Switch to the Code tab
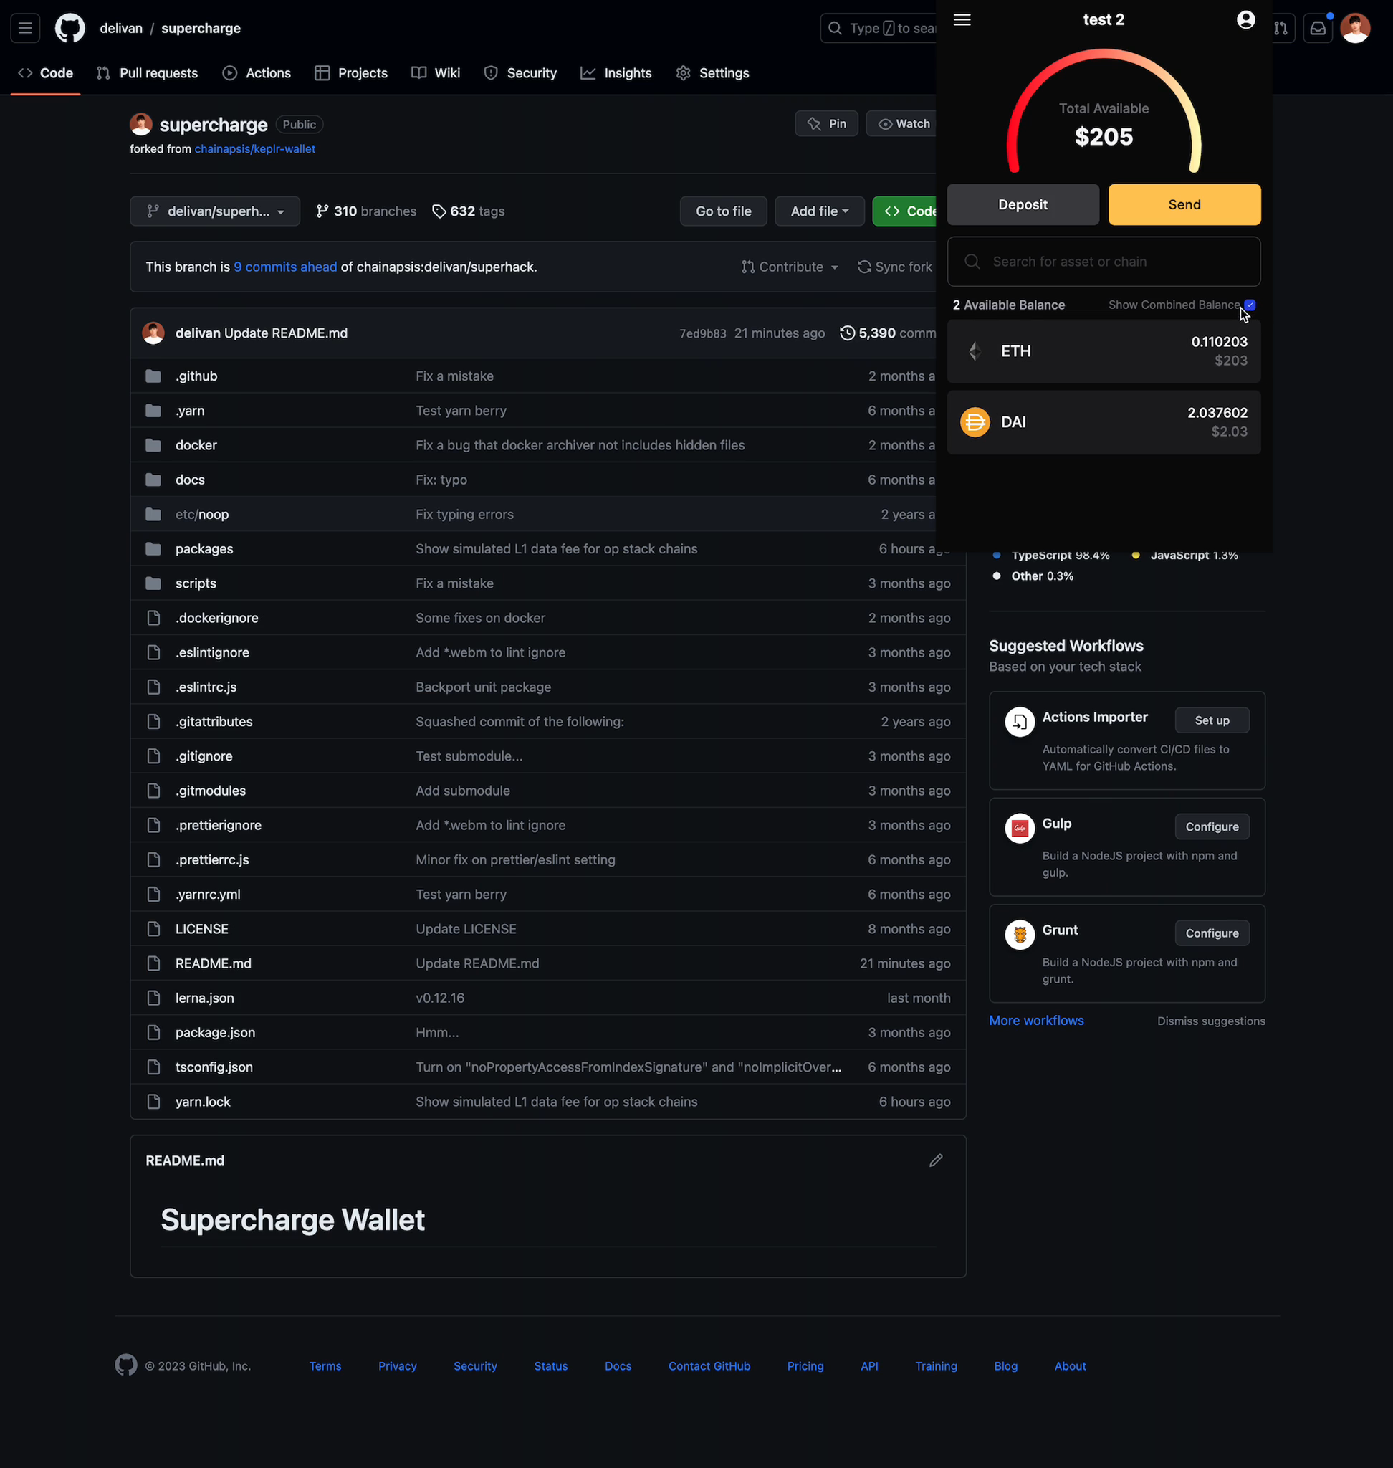This screenshot has height=1468, width=1393. [45, 73]
